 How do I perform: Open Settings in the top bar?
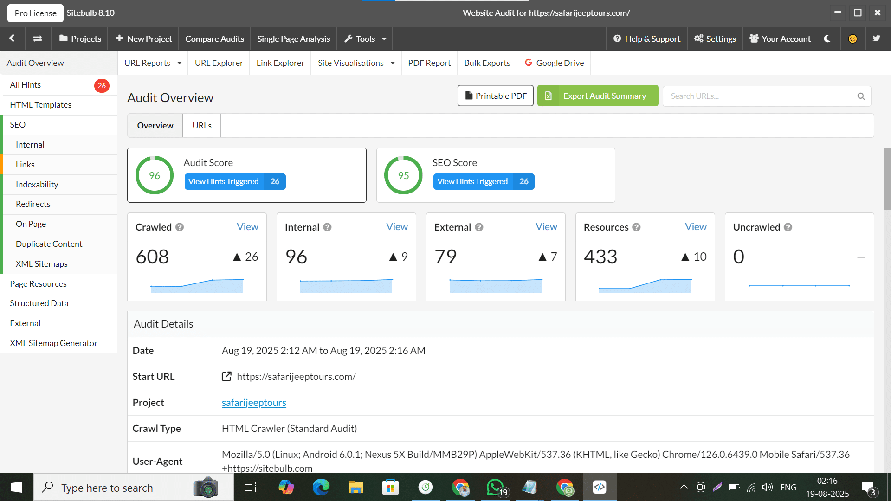(x=715, y=39)
